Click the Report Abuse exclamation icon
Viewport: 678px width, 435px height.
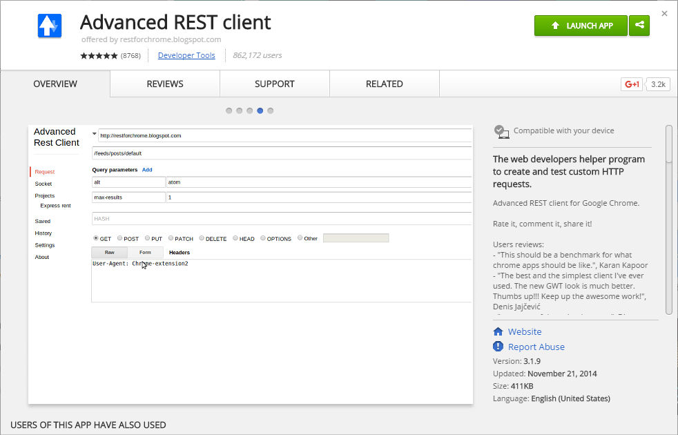coord(498,347)
